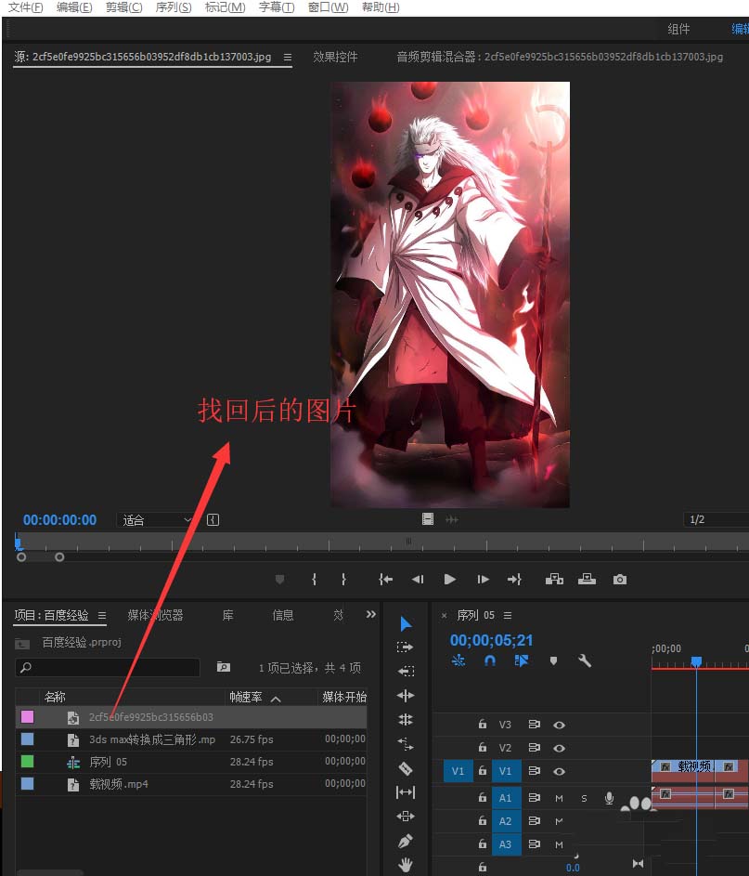
Task: Step back one frame
Action: pyautogui.click(x=418, y=580)
